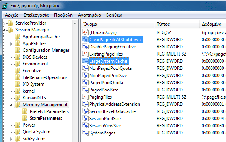The width and height of the screenshot is (226, 142).
Task: Open the Επεξεργασία menu
Action: [36, 15]
